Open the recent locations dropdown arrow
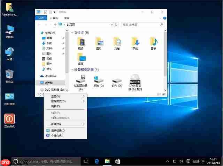 tap(51, 25)
